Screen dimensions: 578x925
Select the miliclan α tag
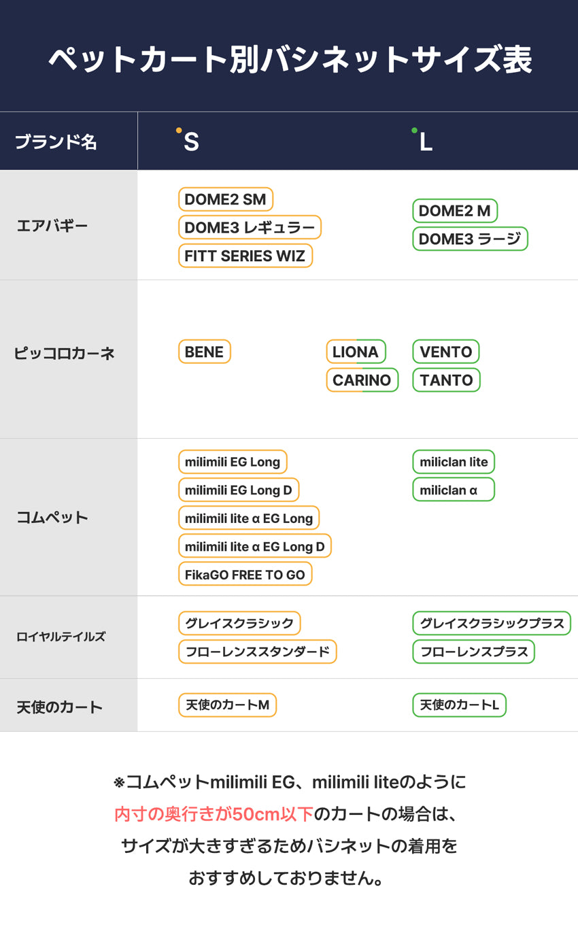click(454, 490)
